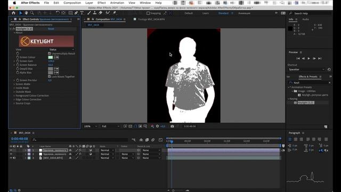Open the View Status dropdown in Keylight
The image size is (341, 192).
click(61, 50)
